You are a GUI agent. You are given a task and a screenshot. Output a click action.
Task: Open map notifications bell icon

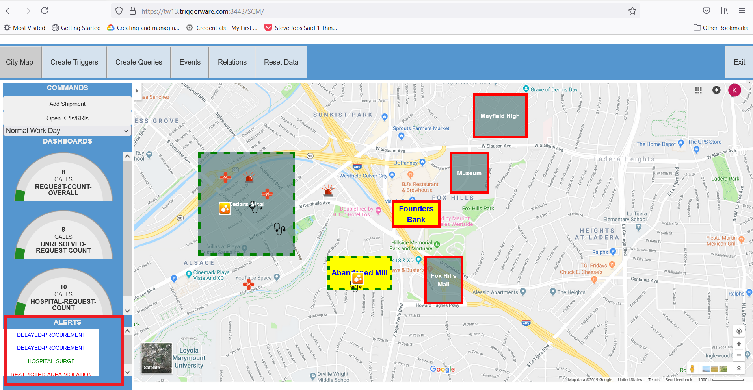[716, 90]
